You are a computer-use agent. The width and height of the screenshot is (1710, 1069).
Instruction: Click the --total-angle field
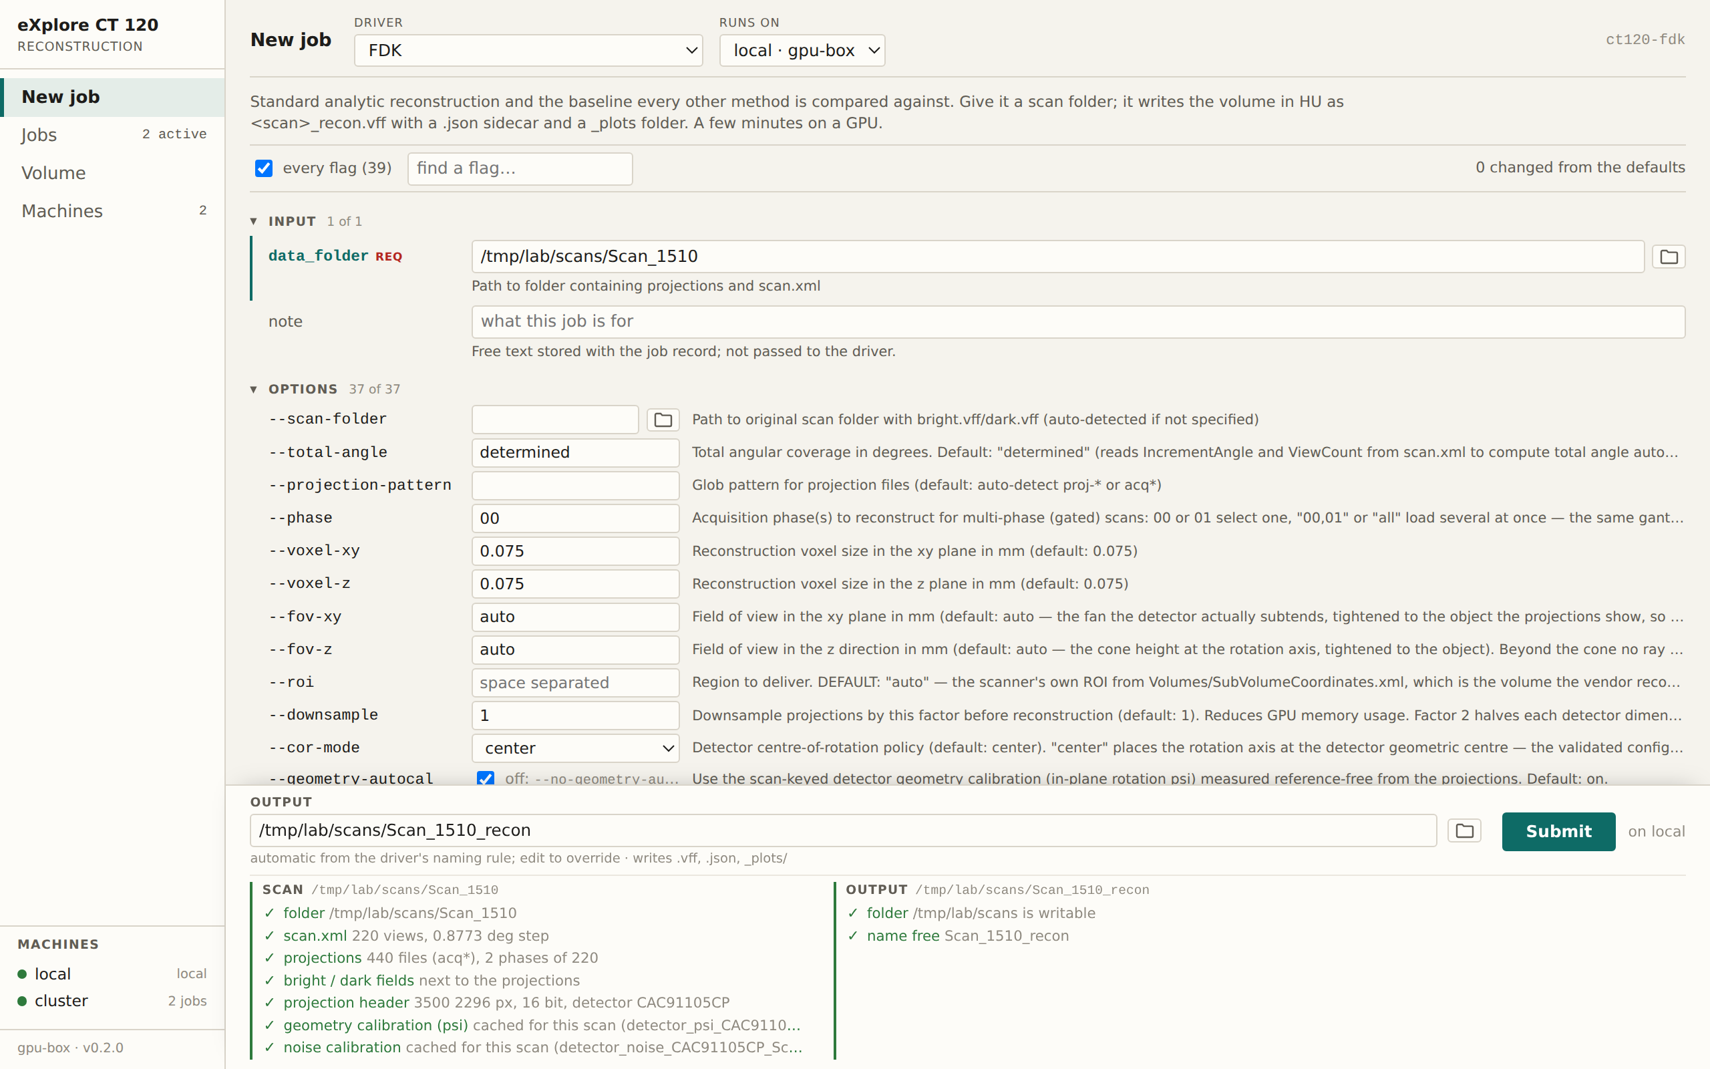[x=575, y=452]
